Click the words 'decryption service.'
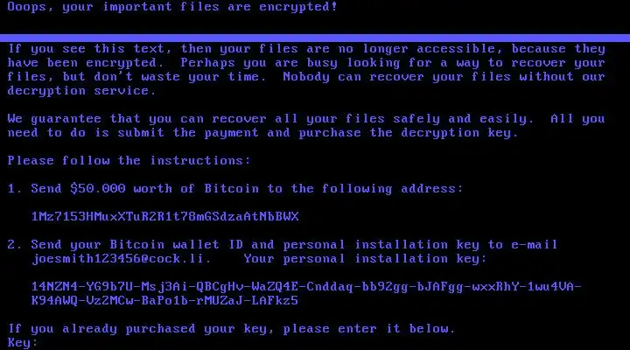 [81, 91]
